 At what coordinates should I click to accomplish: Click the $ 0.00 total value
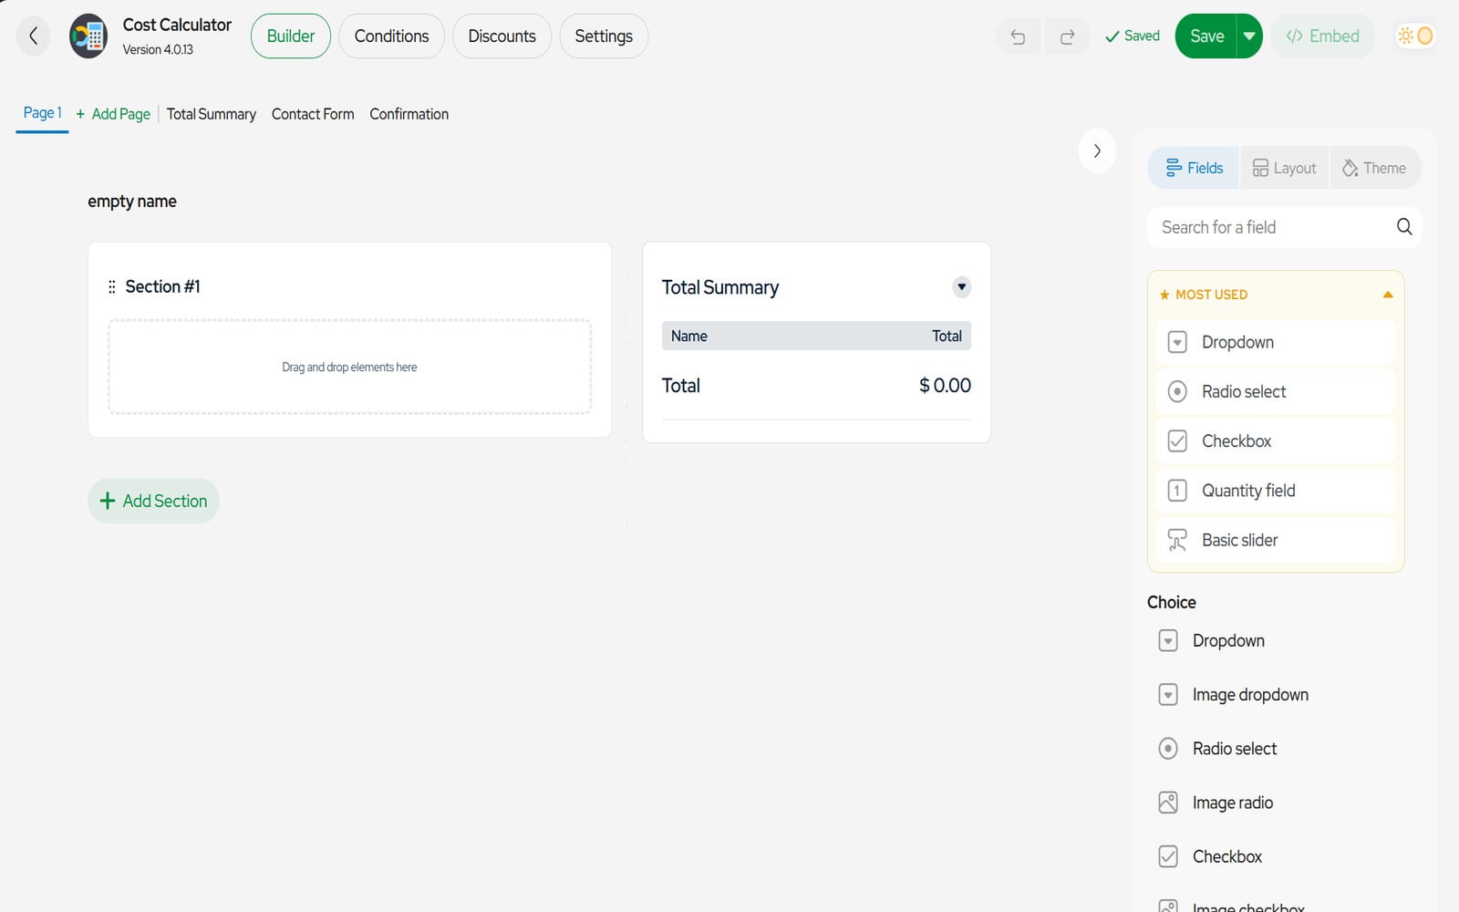[x=945, y=385]
